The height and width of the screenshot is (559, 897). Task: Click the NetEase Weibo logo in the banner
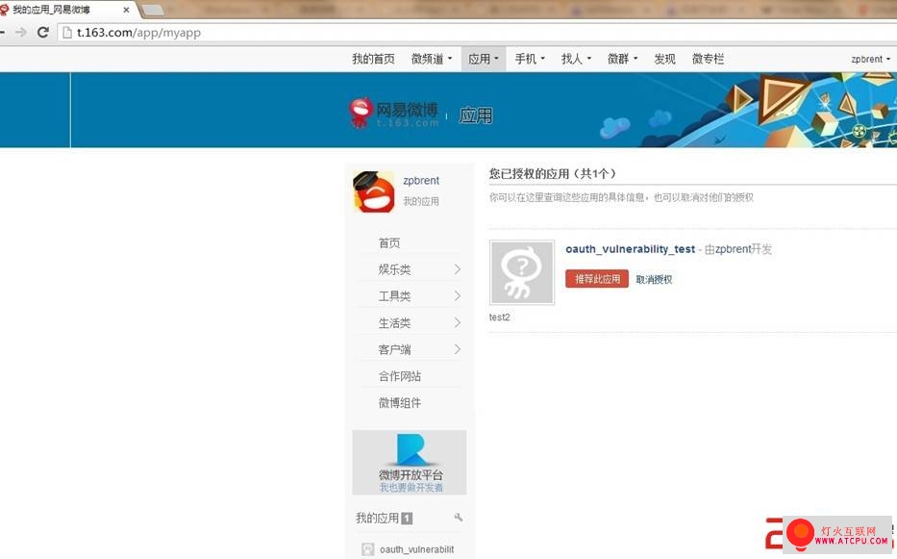pos(394,113)
